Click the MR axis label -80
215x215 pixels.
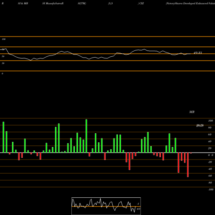[x=210, y=183]
